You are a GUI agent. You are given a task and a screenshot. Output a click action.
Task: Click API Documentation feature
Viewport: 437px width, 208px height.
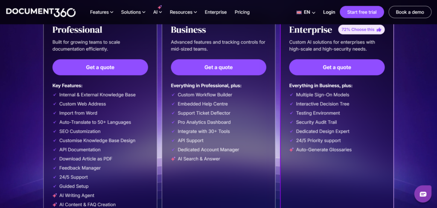[x=80, y=150]
